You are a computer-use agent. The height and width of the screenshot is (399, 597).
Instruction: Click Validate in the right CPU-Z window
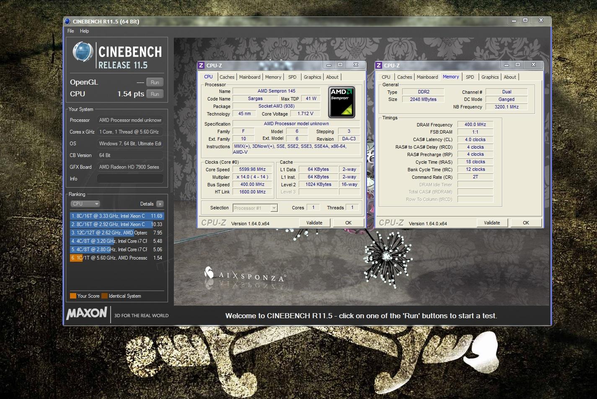pyautogui.click(x=492, y=223)
